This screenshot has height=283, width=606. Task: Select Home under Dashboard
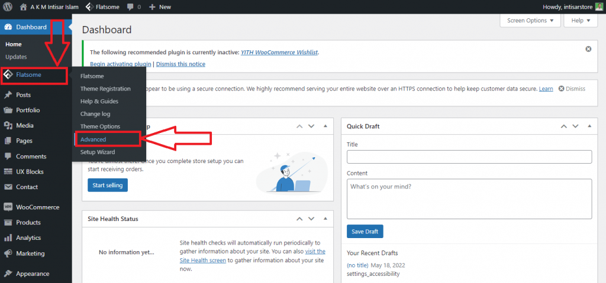(x=14, y=44)
